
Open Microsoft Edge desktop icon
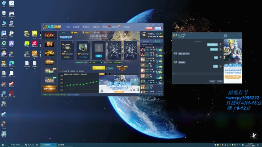click(x=12, y=64)
